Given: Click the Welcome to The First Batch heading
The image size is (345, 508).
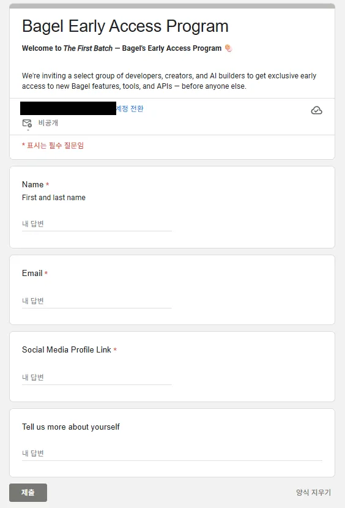Looking at the screenshot, I should tap(122, 48).
